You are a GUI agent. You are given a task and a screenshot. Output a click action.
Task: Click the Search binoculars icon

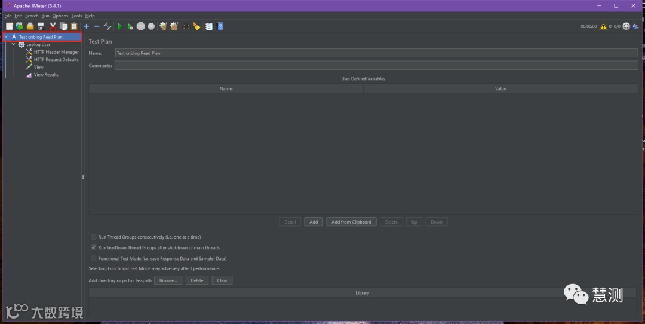pos(186,26)
